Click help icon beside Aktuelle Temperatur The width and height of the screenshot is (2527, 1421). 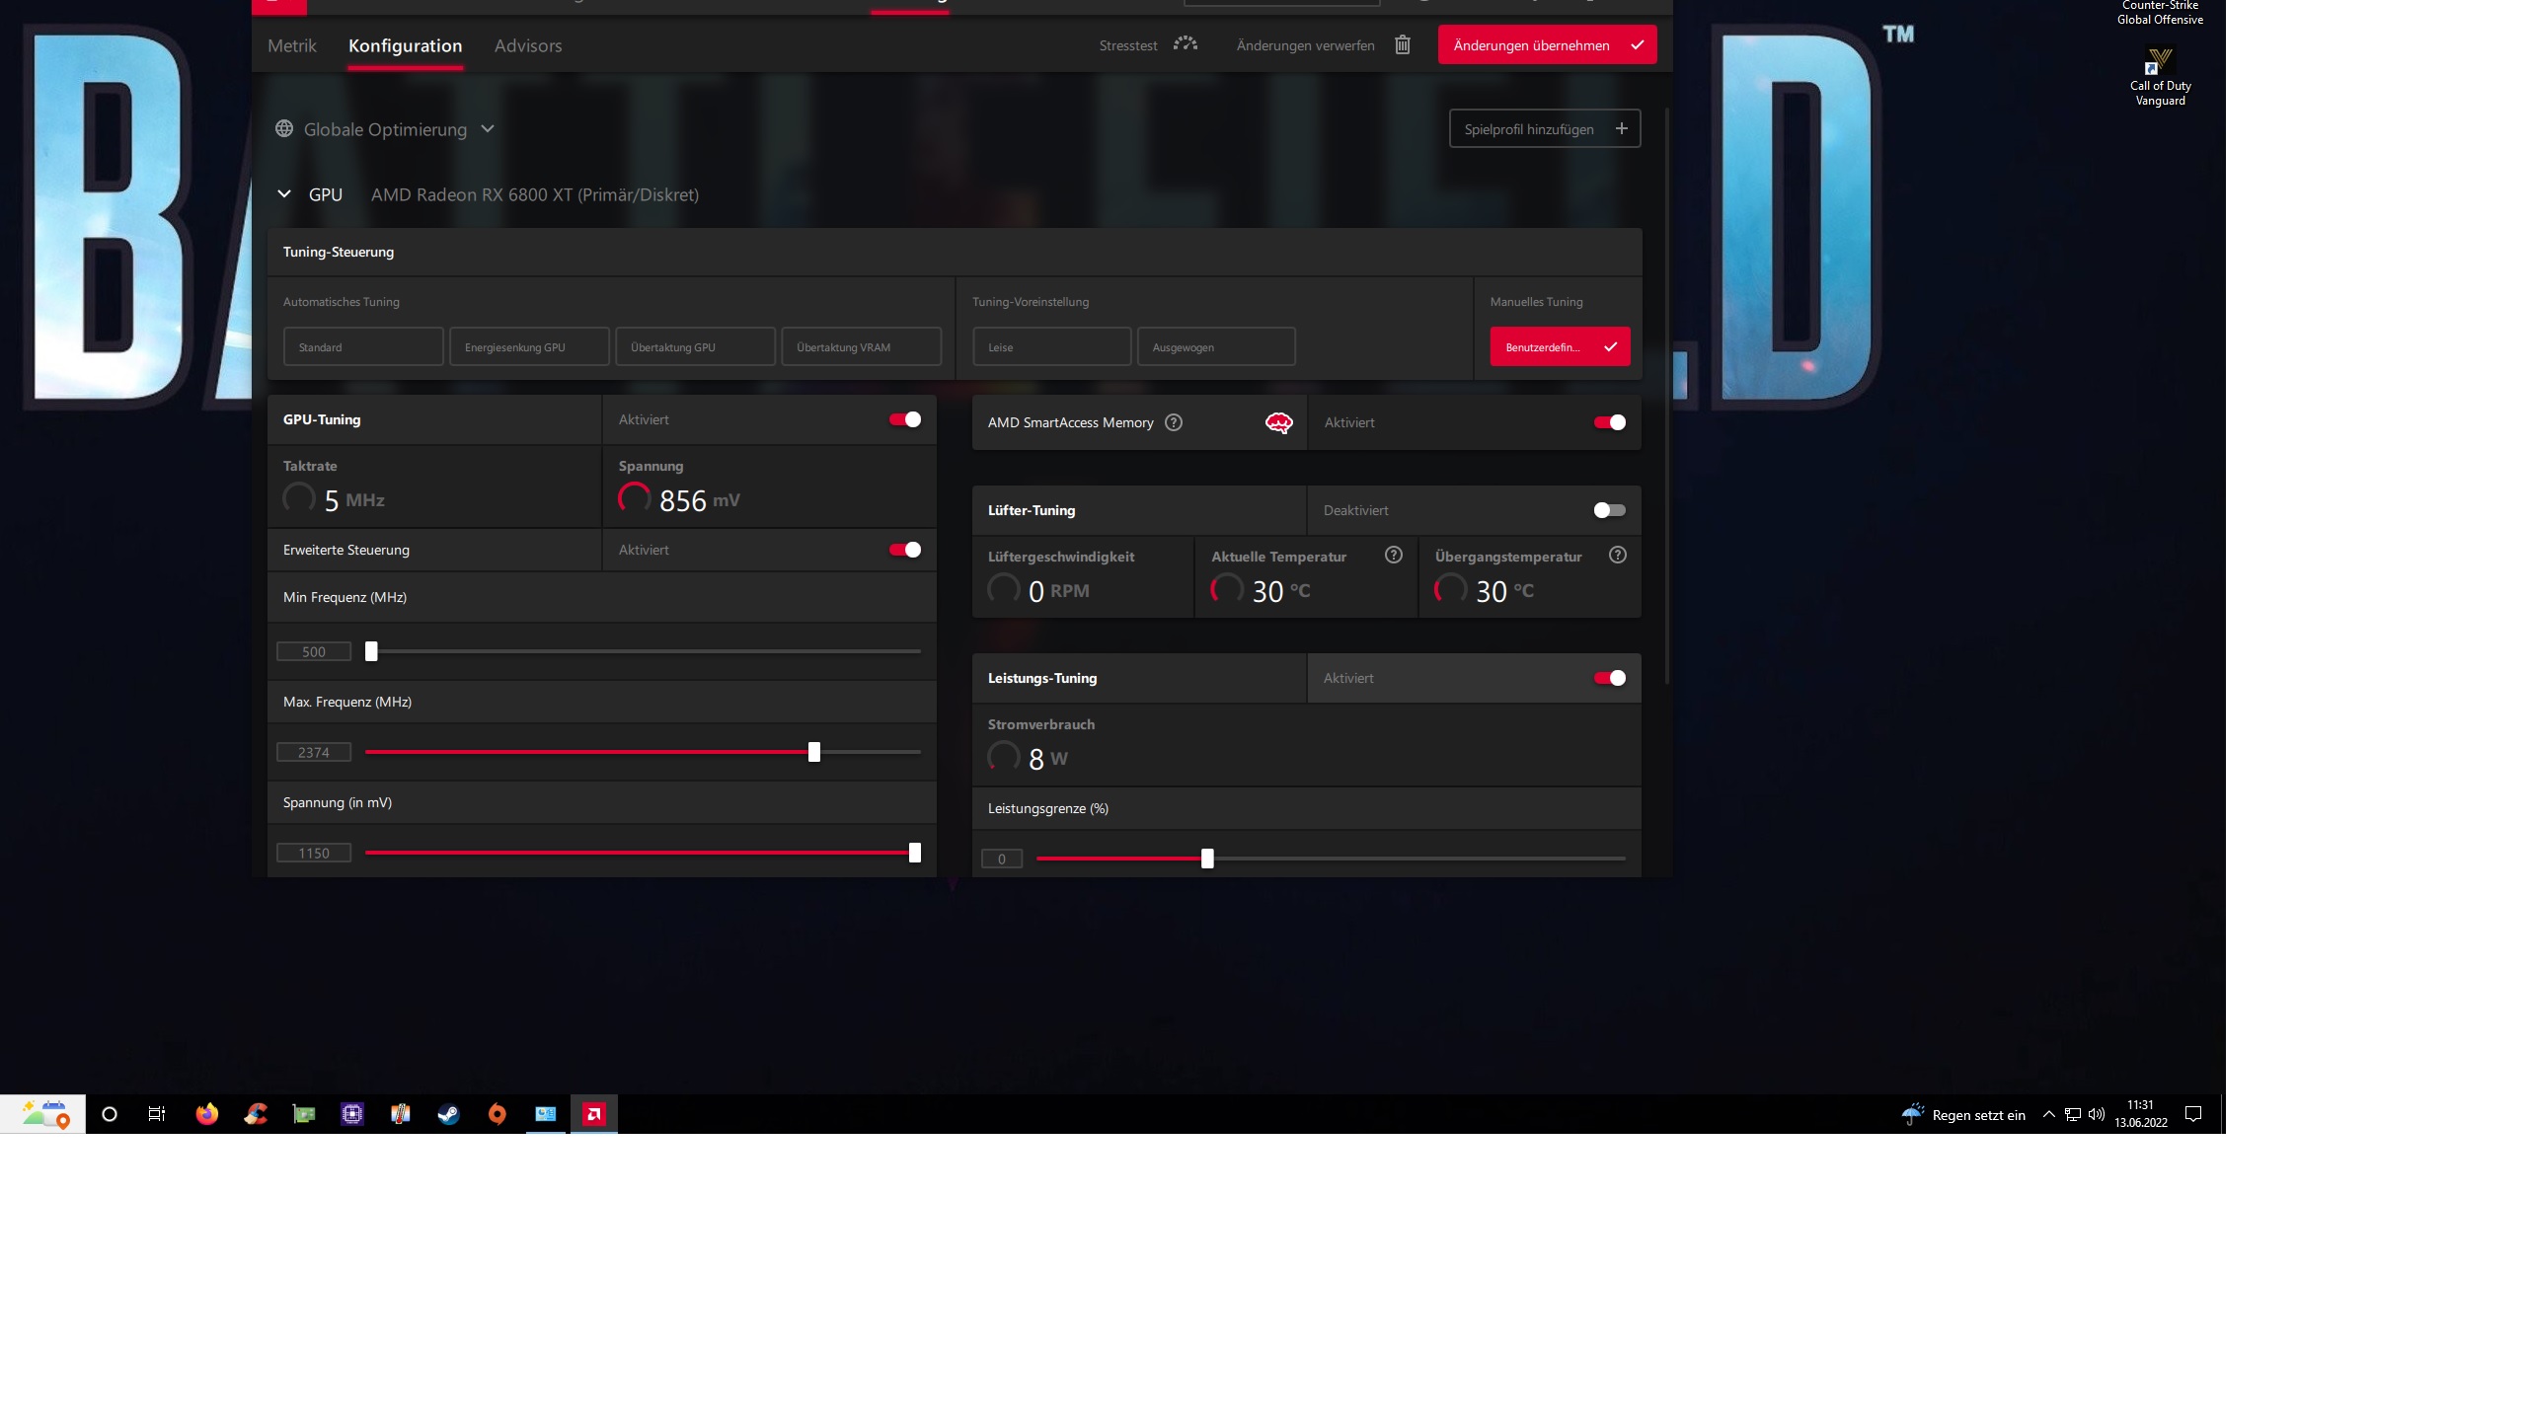point(1393,556)
